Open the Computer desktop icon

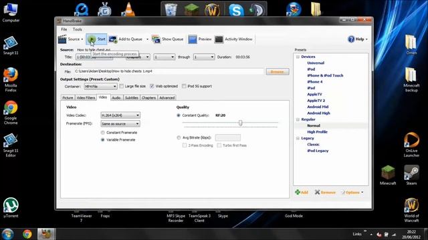click(11, 13)
